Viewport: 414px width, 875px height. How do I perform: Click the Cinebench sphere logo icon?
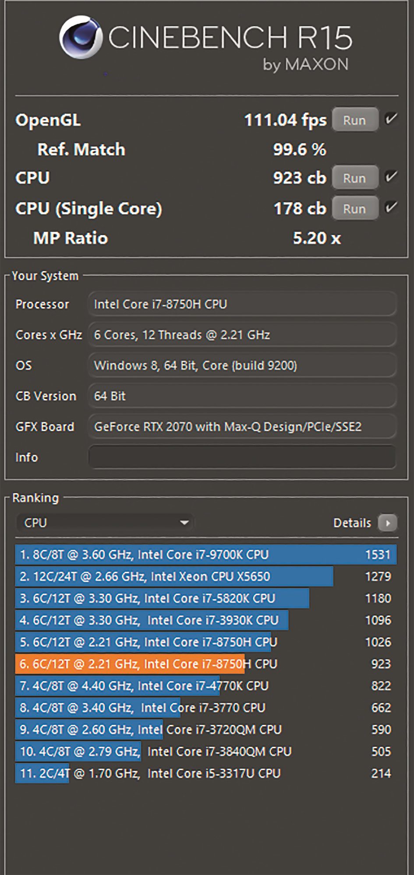(81, 38)
